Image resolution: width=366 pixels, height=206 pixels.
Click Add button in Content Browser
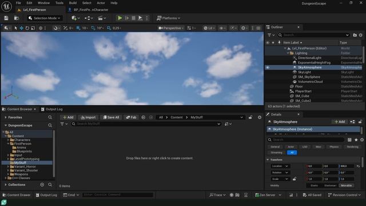(x=68, y=117)
